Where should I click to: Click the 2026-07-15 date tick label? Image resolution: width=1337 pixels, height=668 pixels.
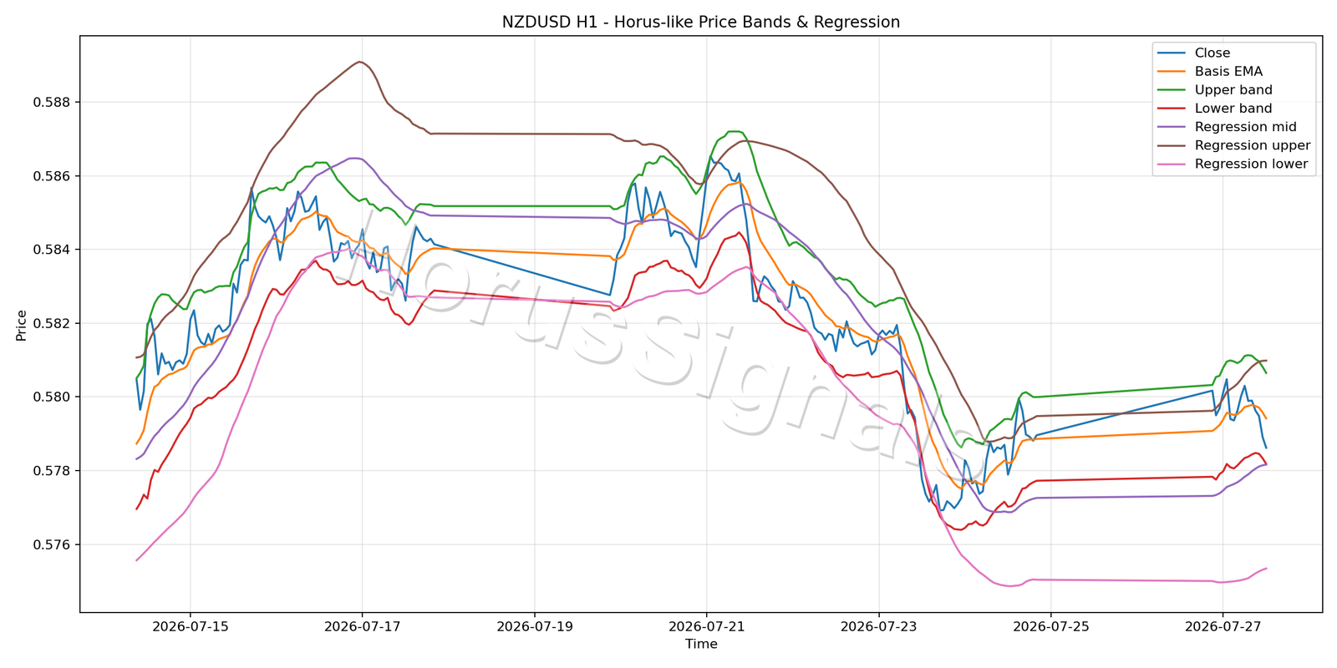pos(191,626)
